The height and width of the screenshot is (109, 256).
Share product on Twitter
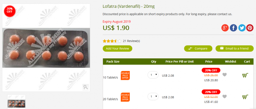(242, 28)
